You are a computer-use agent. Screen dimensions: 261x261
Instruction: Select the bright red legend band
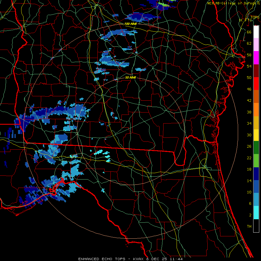256,84
